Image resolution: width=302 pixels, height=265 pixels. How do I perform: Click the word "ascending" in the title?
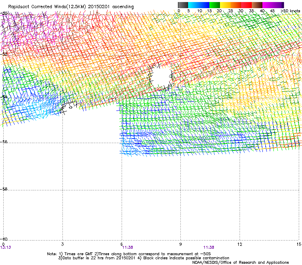[x=123, y=7]
